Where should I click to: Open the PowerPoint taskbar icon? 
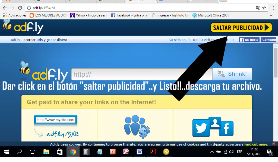pos(113,151)
